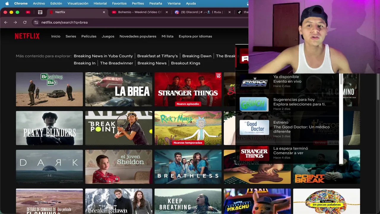The height and width of the screenshot is (214, 380).
Task: Open the Ventana menu
Action: coord(174,4)
